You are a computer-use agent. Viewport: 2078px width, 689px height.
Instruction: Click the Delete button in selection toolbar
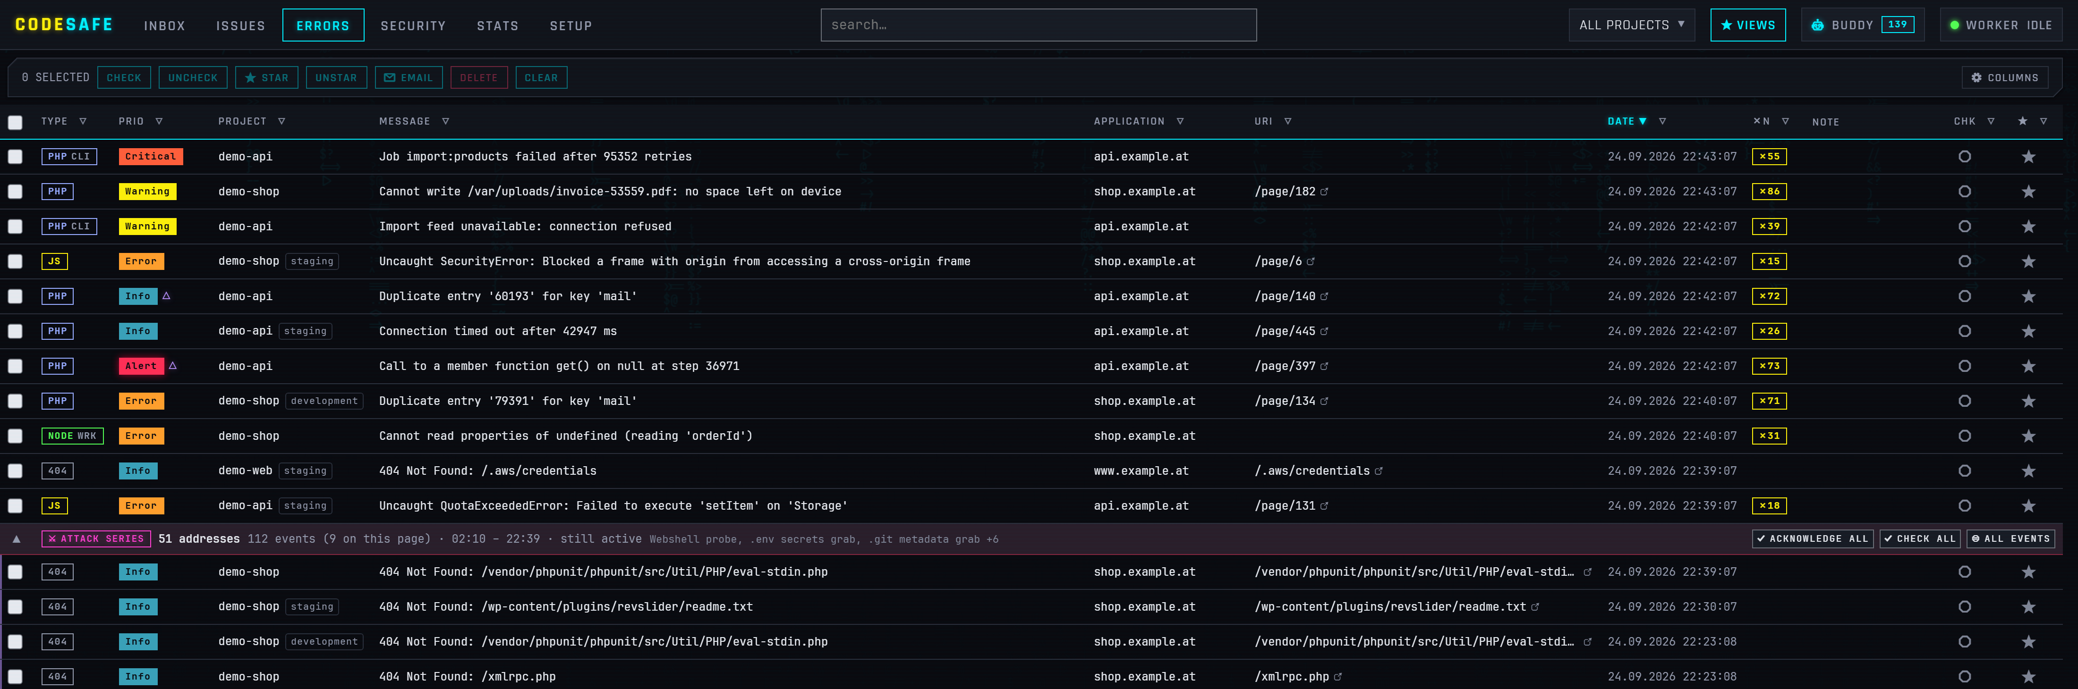pyautogui.click(x=478, y=77)
